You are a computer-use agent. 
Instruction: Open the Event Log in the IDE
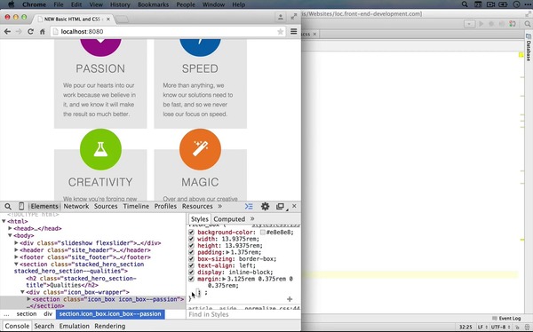coord(506,318)
